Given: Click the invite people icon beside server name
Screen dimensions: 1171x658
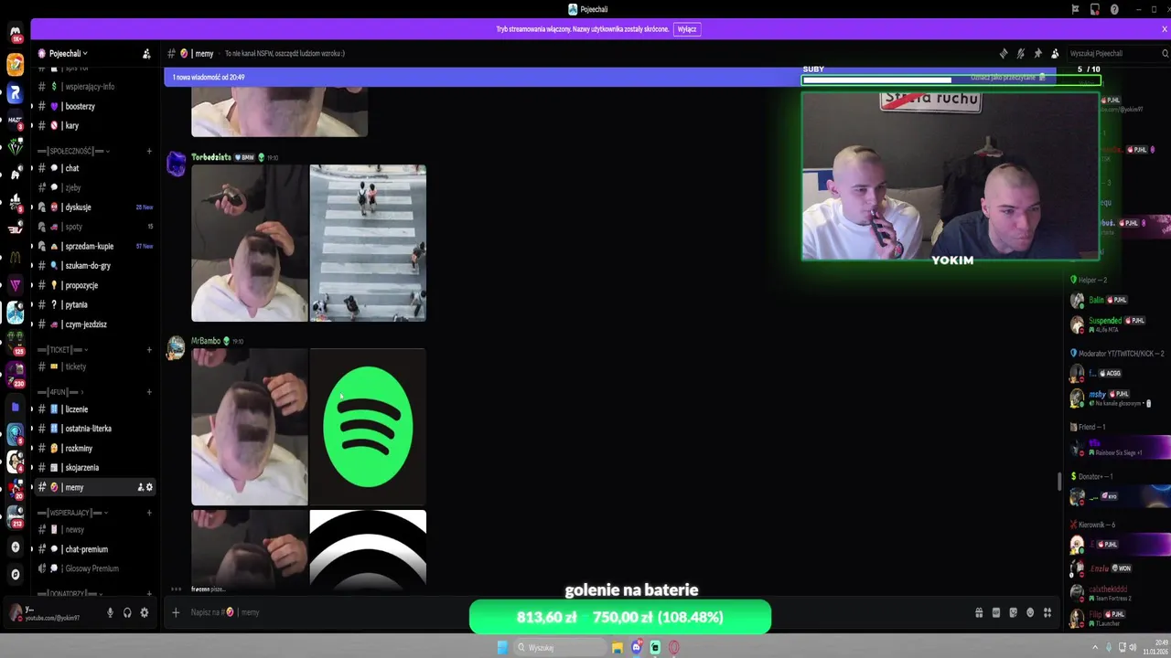Looking at the screenshot, I should coord(146,54).
